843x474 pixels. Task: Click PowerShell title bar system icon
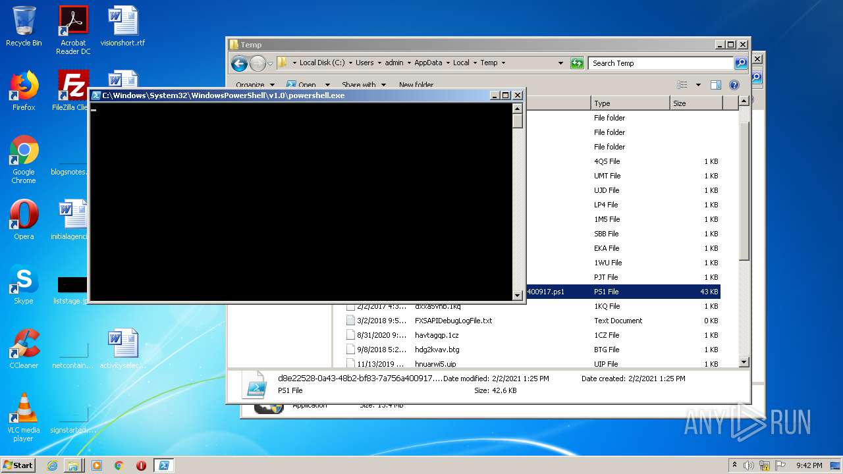click(96, 95)
